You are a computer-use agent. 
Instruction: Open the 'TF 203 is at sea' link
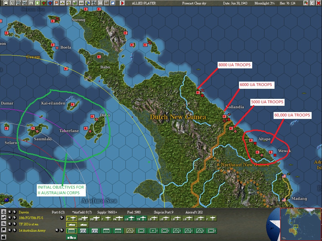tap(29, 224)
